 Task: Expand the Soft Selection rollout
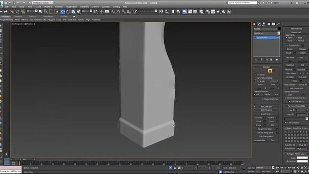click(x=267, y=107)
